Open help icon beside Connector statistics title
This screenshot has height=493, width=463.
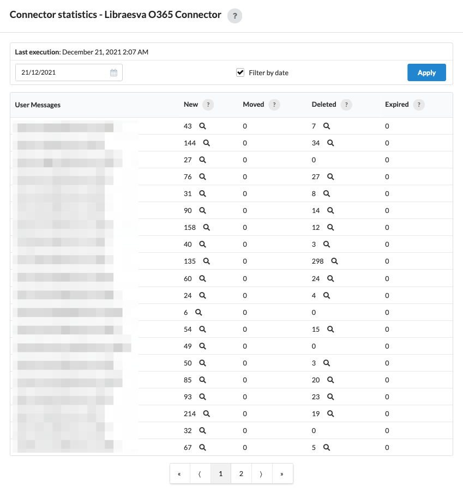234,16
